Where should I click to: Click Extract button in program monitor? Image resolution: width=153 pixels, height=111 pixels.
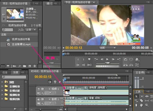[x=131, y=65]
